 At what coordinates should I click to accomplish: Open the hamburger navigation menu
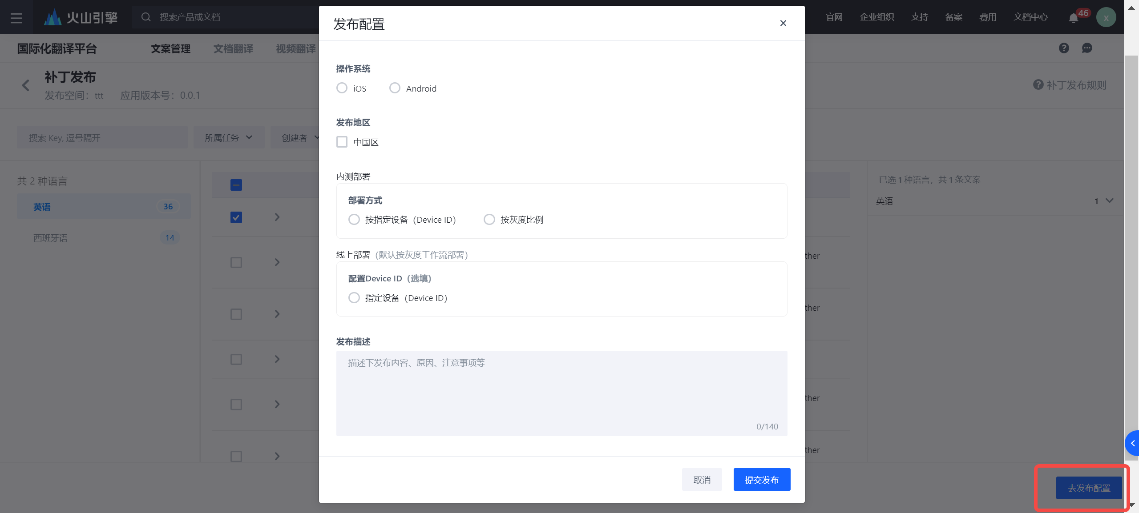click(x=16, y=18)
